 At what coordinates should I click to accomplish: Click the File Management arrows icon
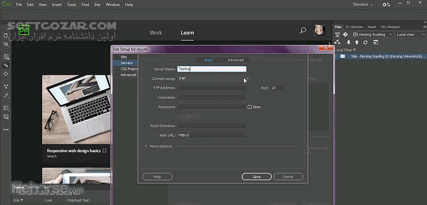[x=6, y=44]
